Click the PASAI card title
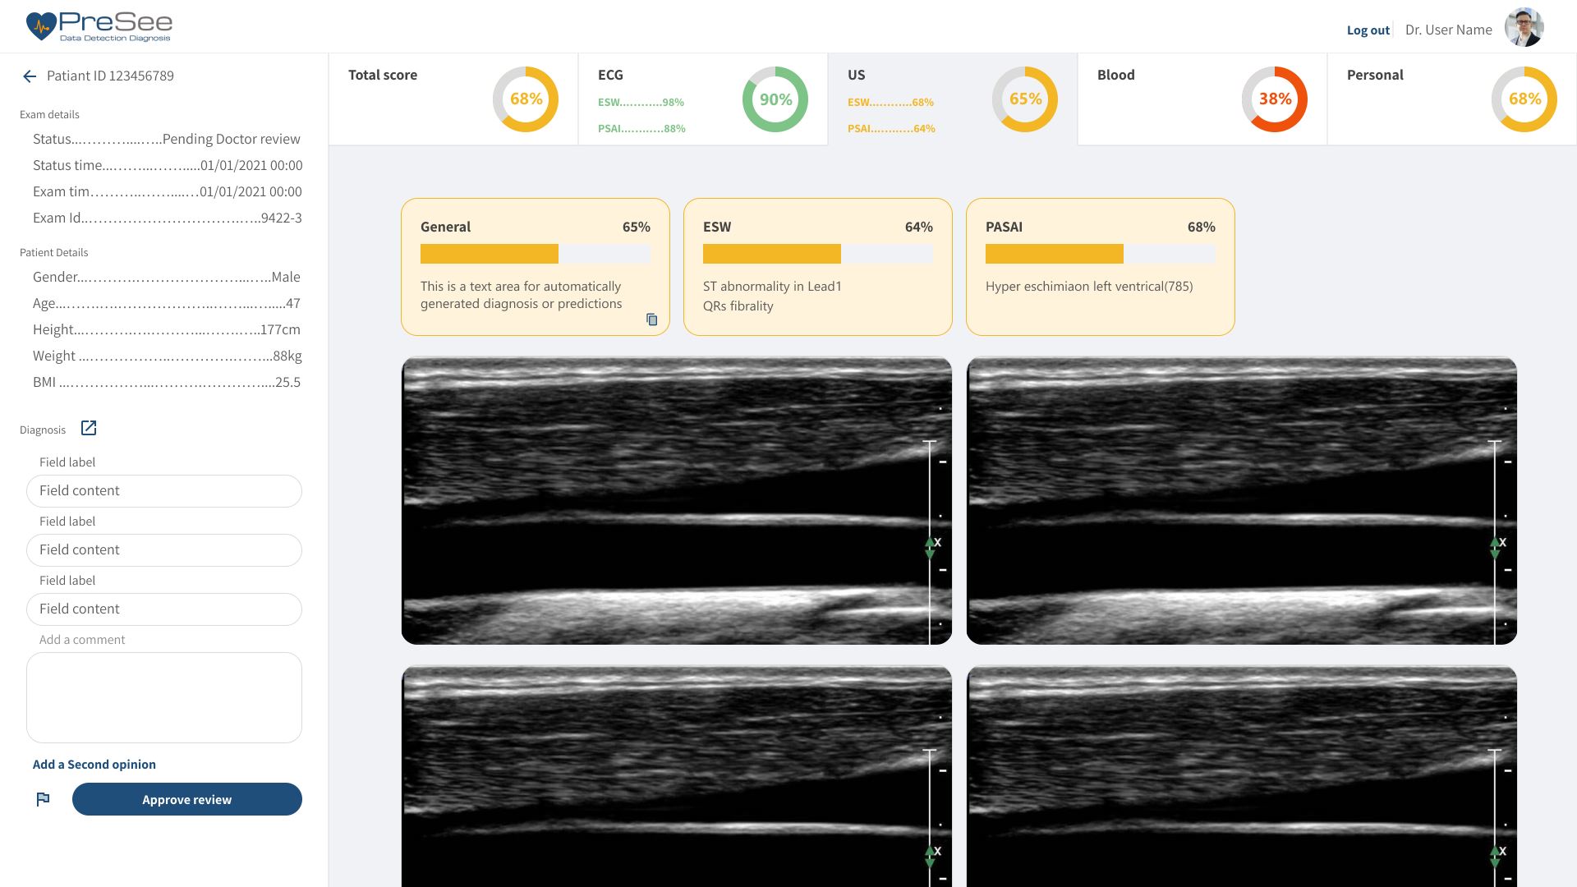This screenshot has height=887, width=1577. 1004,227
